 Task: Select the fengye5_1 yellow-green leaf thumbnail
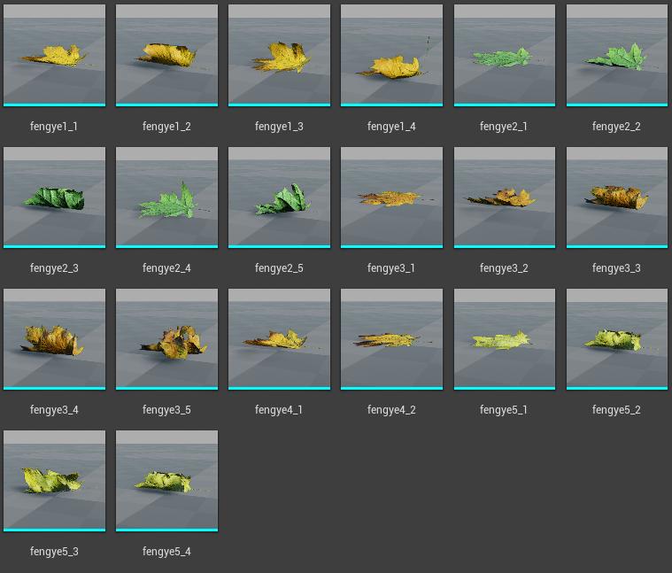(x=505, y=339)
